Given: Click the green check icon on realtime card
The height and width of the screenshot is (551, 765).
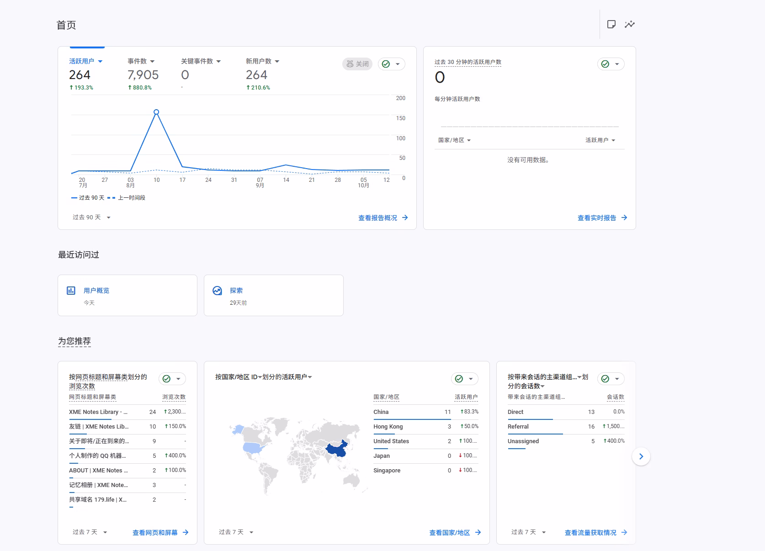Looking at the screenshot, I should point(606,64).
